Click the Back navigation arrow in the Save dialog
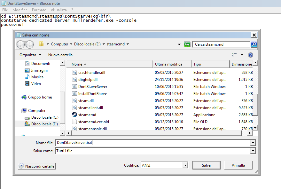The width and height of the screenshot is (281, 189). pos(20,44)
